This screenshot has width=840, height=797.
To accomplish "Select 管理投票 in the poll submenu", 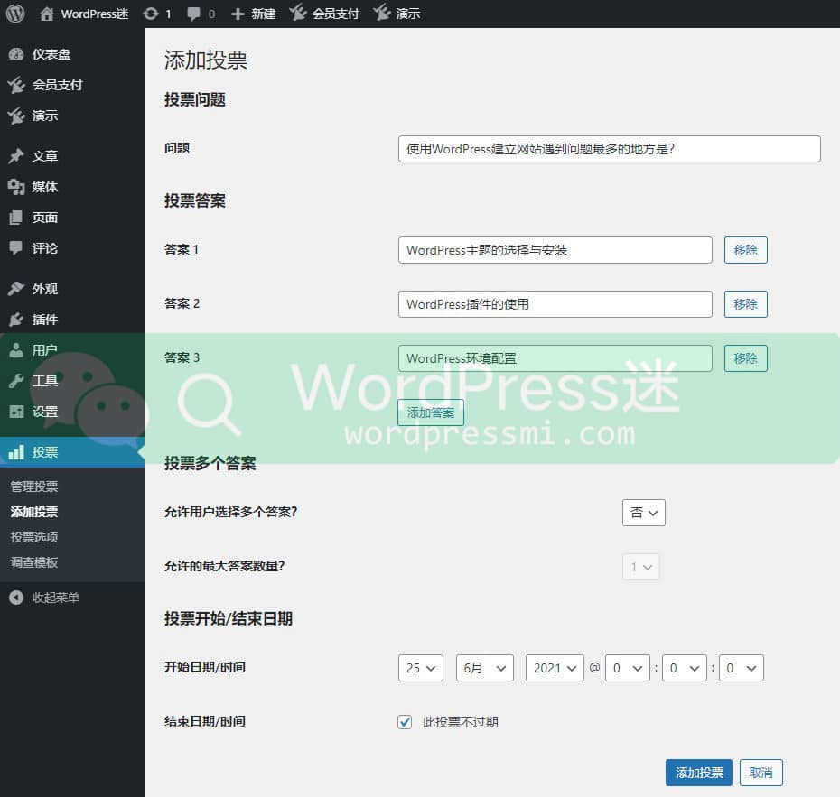I will [x=36, y=486].
